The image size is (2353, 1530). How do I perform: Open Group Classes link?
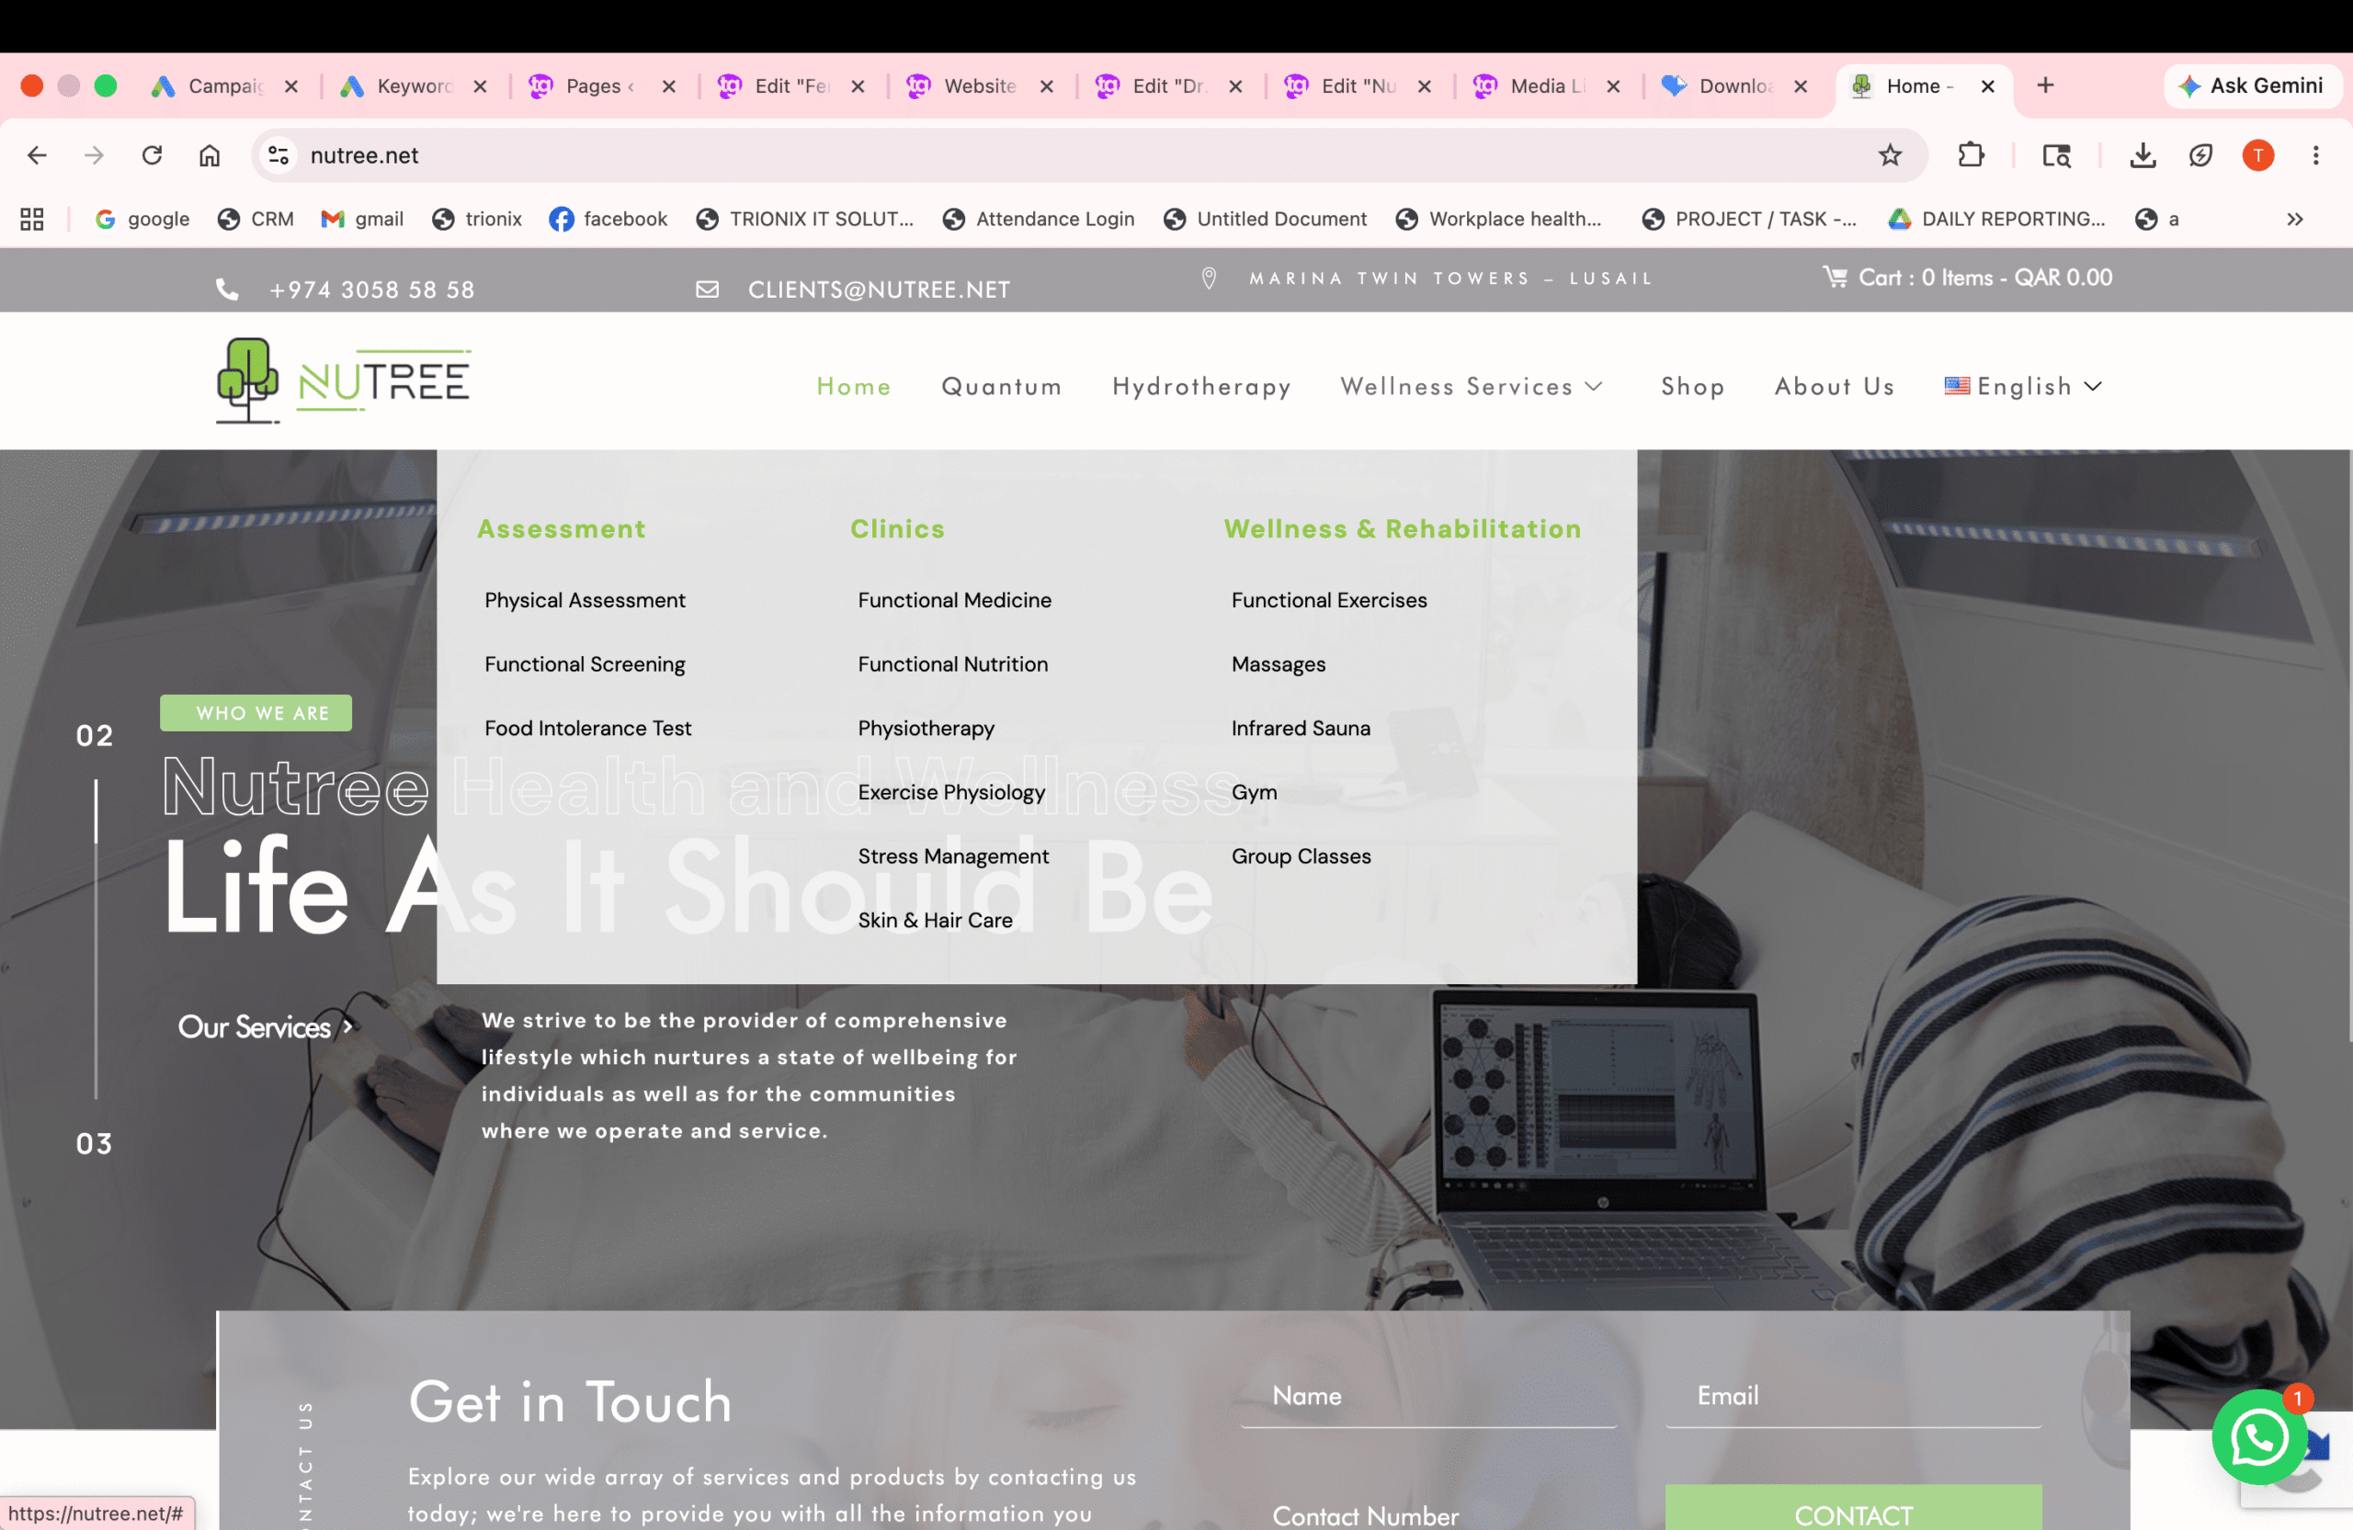point(1302,857)
